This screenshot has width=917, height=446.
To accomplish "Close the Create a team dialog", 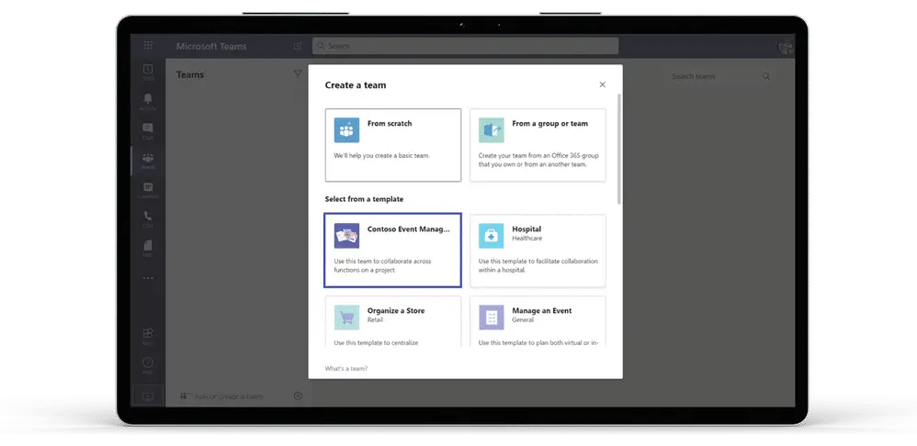I will [x=603, y=84].
